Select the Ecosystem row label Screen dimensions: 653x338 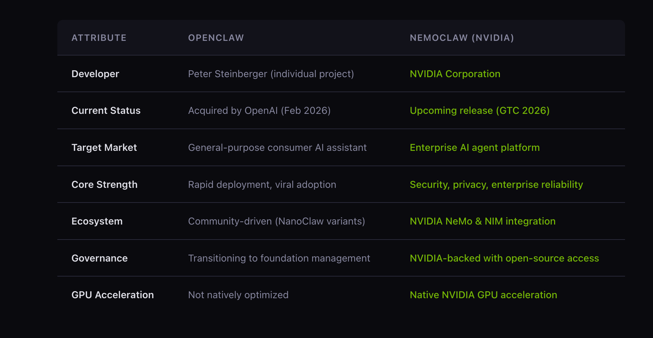(x=97, y=221)
